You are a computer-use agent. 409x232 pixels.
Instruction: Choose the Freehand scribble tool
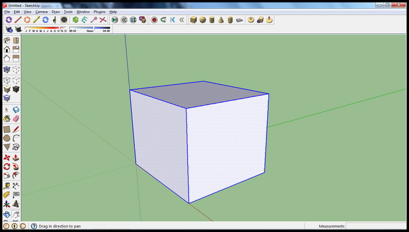click(16, 147)
